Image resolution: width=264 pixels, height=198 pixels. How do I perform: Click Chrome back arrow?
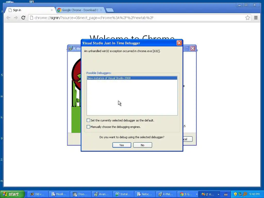pyautogui.click(x=8, y=18)
